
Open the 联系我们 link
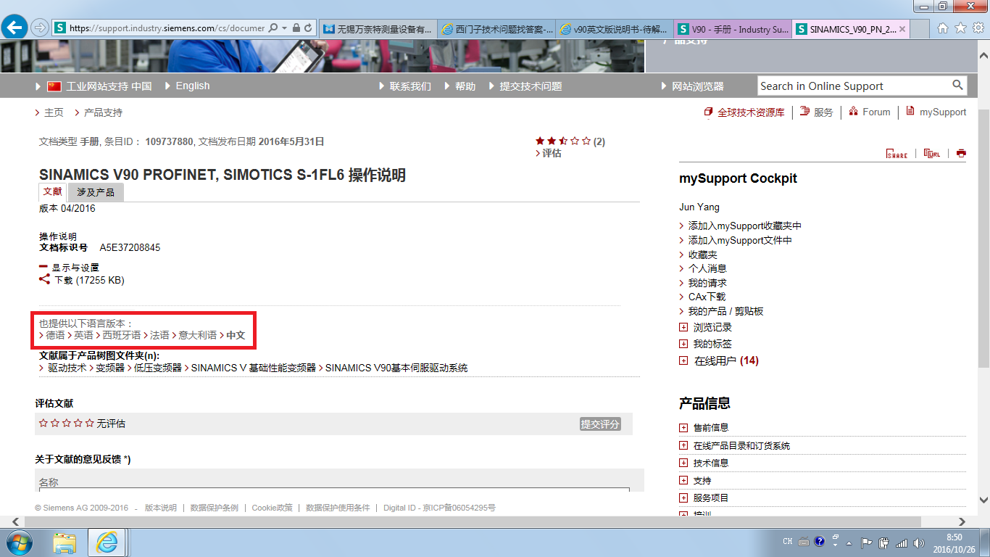tap(410, 86)
